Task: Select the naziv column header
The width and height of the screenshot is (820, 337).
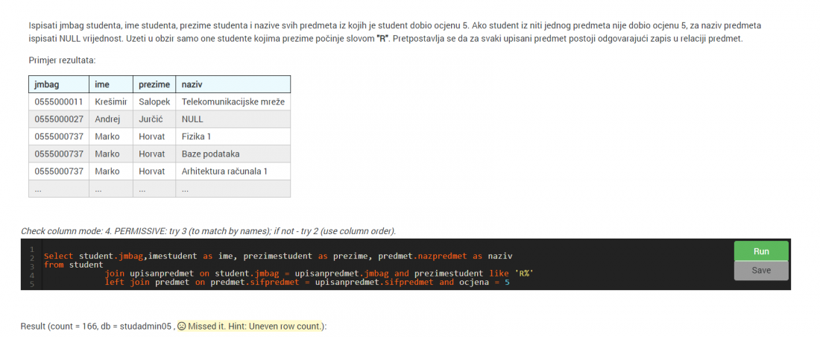Action: point(233,84)
